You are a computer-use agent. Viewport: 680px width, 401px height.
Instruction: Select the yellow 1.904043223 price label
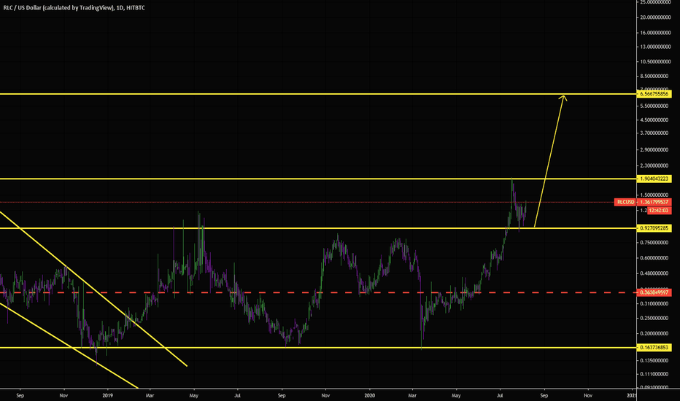tap(654, 179)
